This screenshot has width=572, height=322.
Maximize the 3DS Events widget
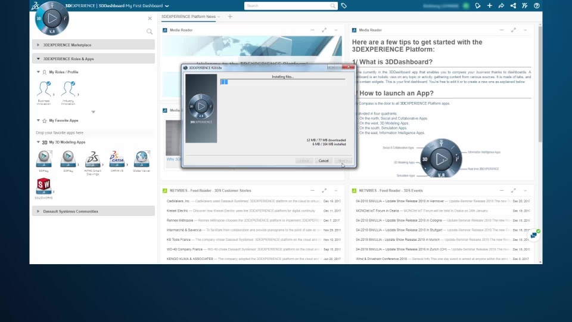[x=513, y=191]
